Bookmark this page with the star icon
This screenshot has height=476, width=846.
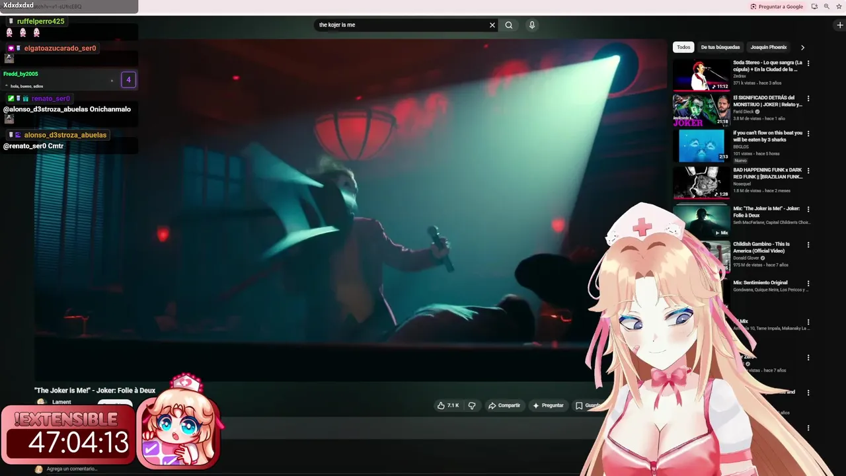coord(838,7)
